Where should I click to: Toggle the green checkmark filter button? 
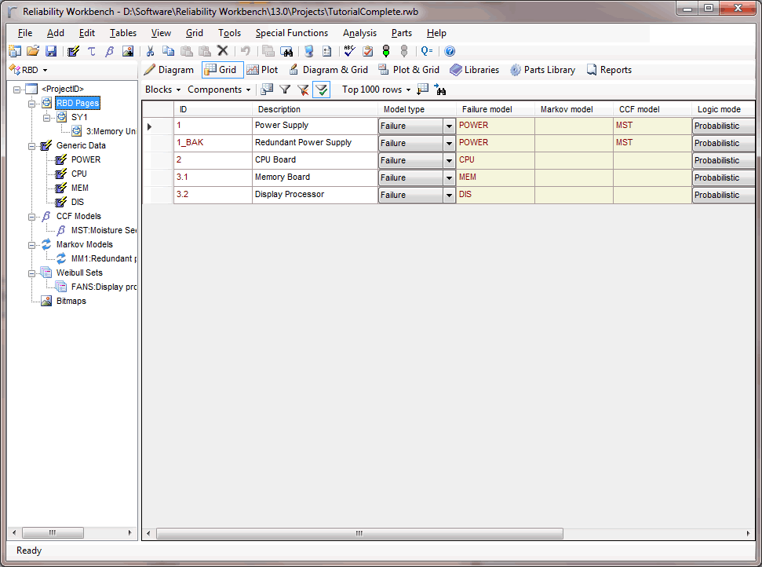321,90
